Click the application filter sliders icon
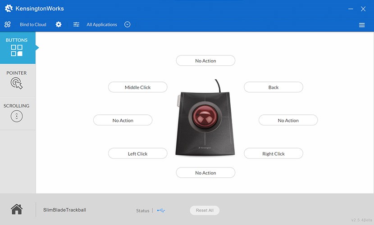 [x=76, y=25]
